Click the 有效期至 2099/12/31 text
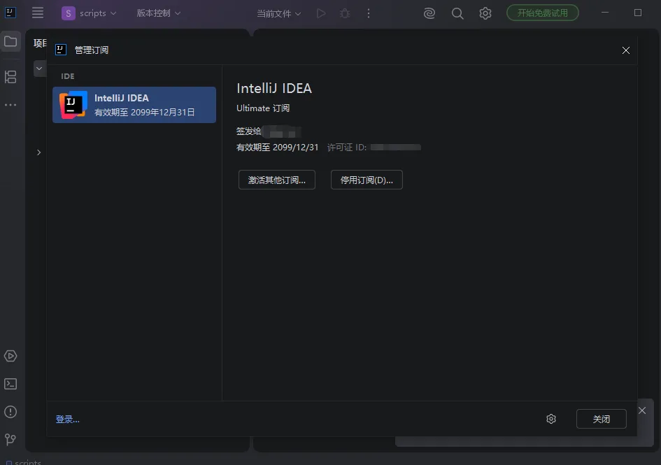Viewport: 661px width, 465px height. point(278,148)
